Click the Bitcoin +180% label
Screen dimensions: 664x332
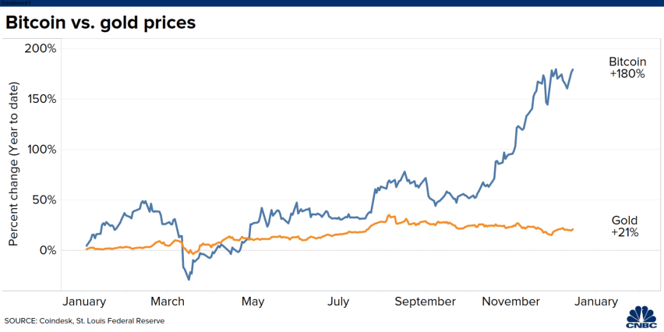(x=627, y=68)
